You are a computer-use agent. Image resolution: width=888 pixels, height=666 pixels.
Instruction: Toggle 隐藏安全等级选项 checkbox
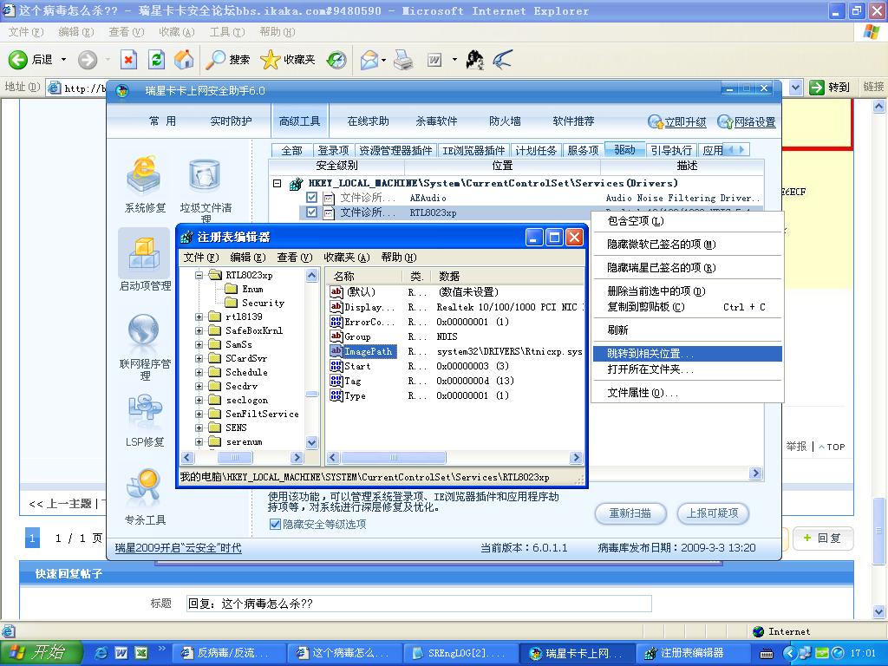(275, 524)
